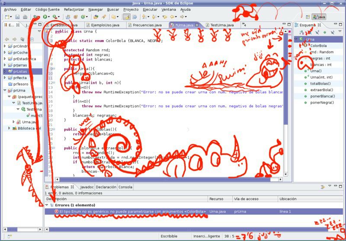The image size is (346, 241).
Task: Maximize the Esquema outline view
Action: tap(340, 24)
